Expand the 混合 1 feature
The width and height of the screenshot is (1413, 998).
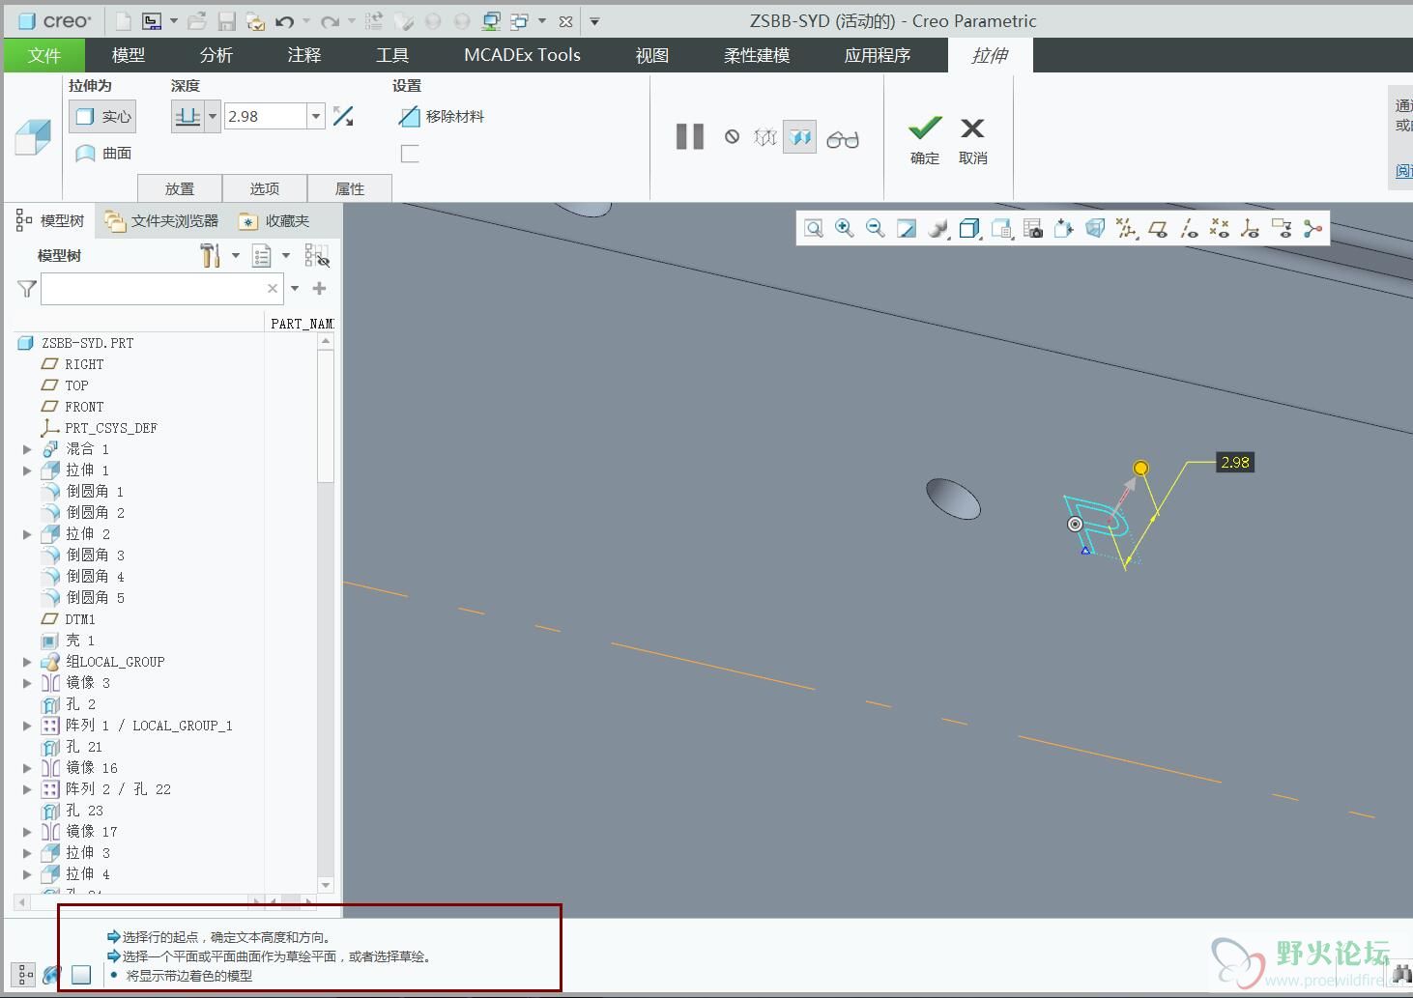(27, 449)
